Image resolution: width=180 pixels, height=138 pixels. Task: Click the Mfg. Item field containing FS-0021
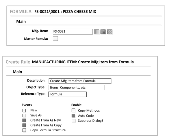click(72, 31)
